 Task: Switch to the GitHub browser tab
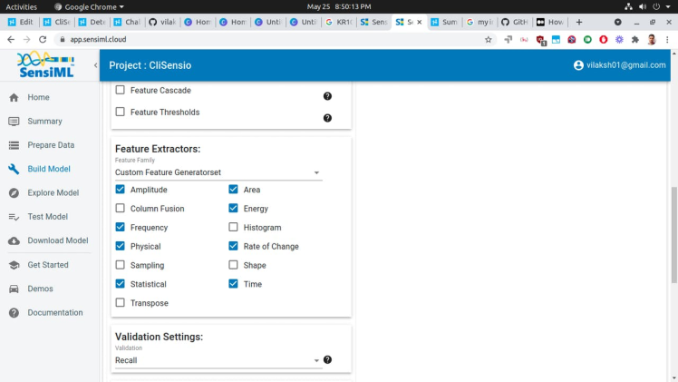[515, 22]
